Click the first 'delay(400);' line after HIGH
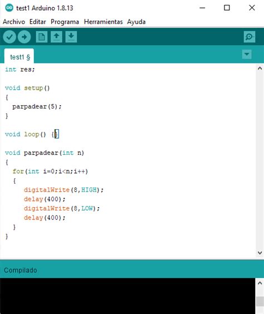Image resolution: width=264 pixels, height=314 pixels. 45,199
